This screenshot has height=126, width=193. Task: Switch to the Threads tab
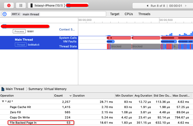pos(144,14)
